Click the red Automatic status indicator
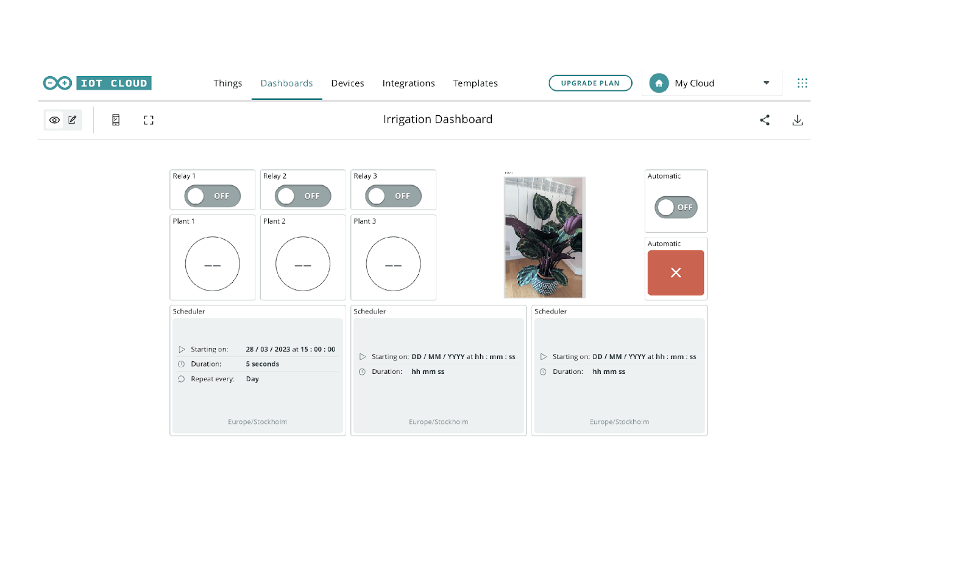975x572 pixels. [676, 273]
